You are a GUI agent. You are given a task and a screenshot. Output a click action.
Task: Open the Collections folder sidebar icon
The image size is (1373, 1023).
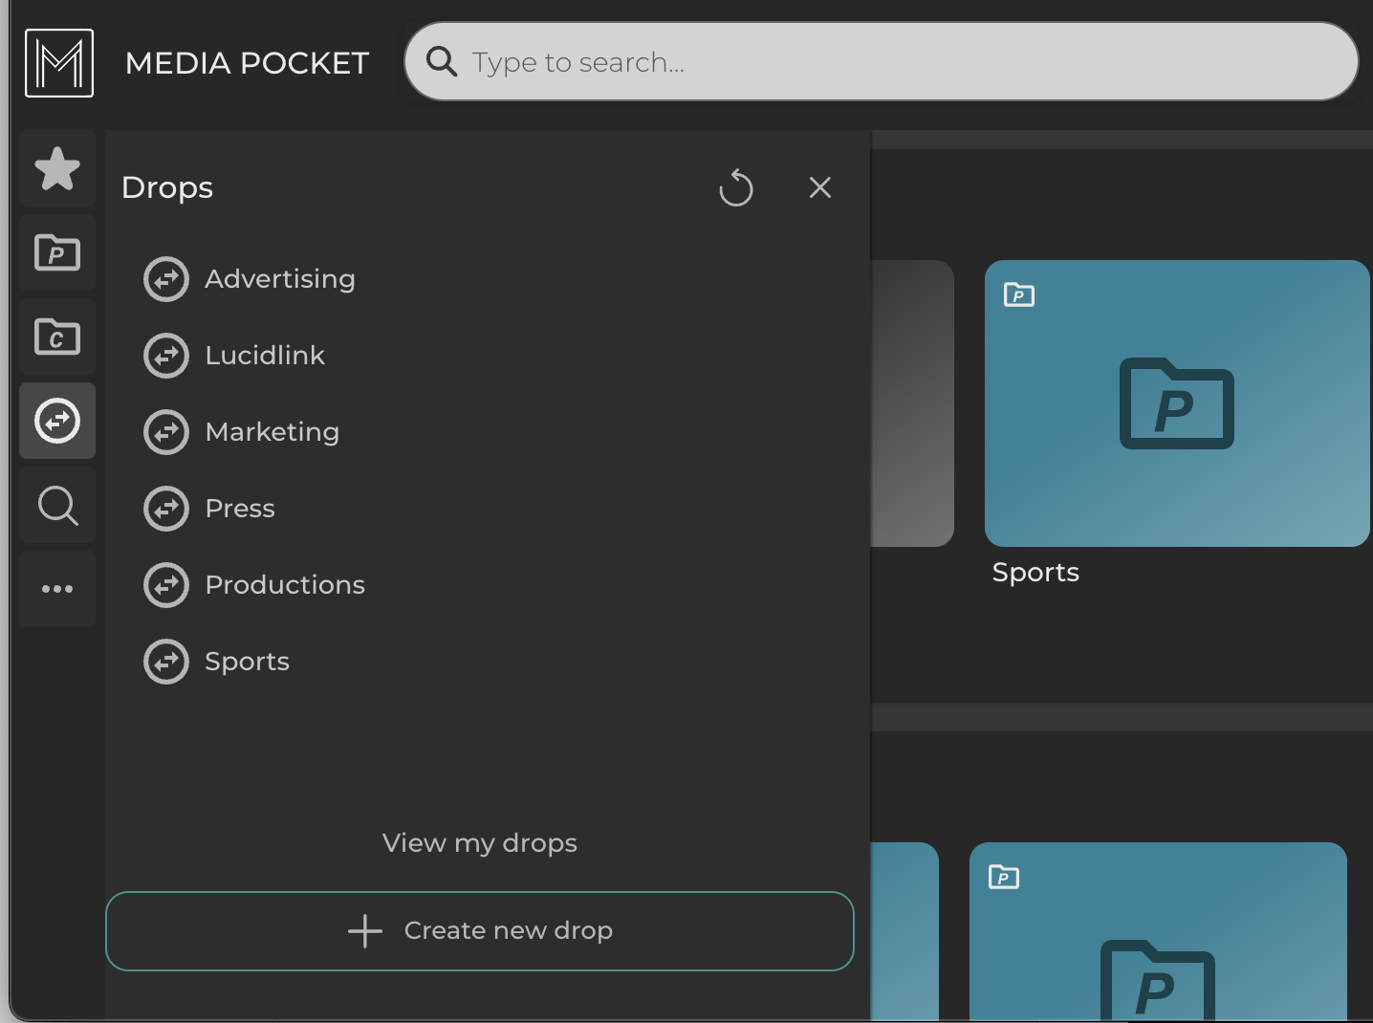coord(57,337)
